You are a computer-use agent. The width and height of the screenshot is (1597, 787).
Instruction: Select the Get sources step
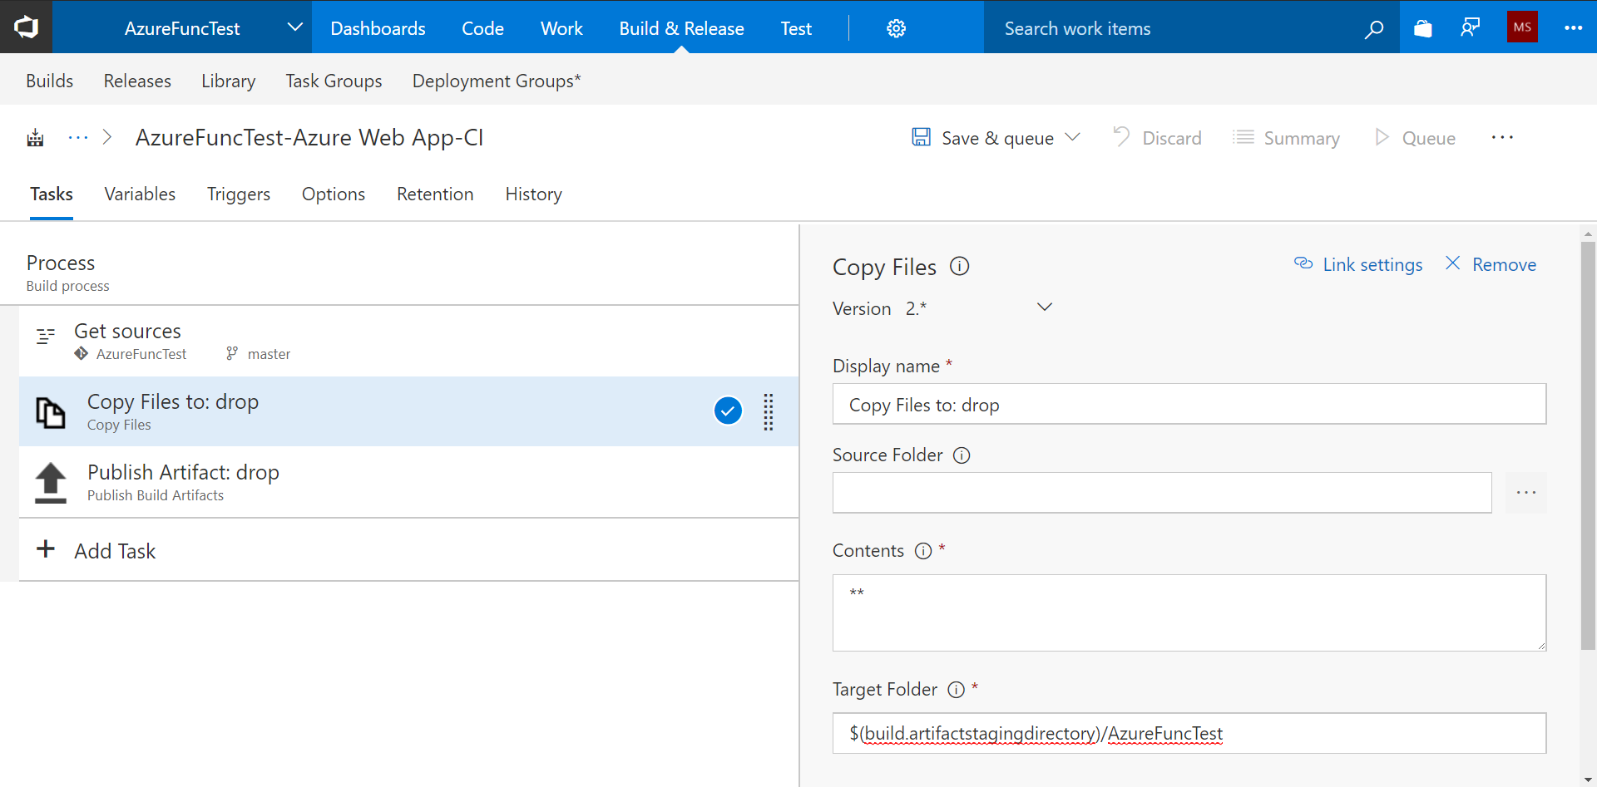408,341
